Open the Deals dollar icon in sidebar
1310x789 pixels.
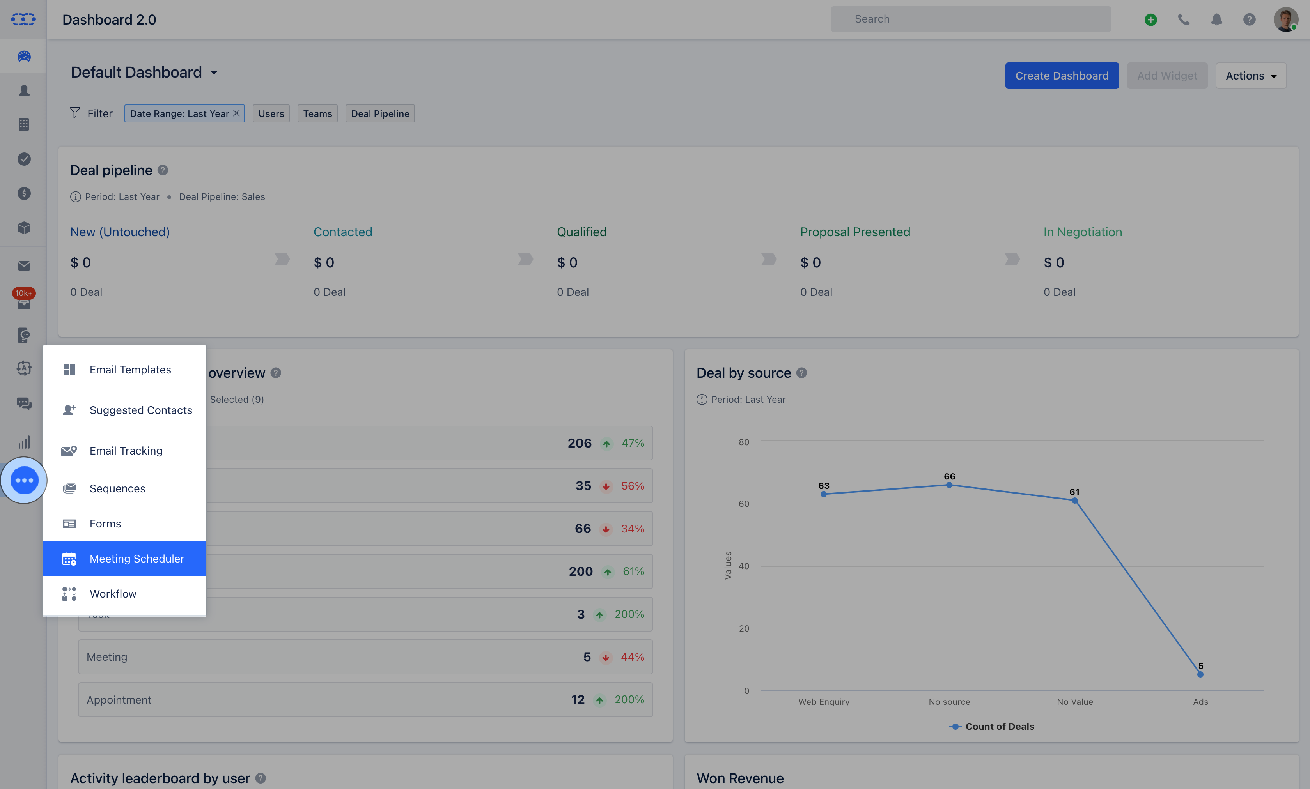24,193
